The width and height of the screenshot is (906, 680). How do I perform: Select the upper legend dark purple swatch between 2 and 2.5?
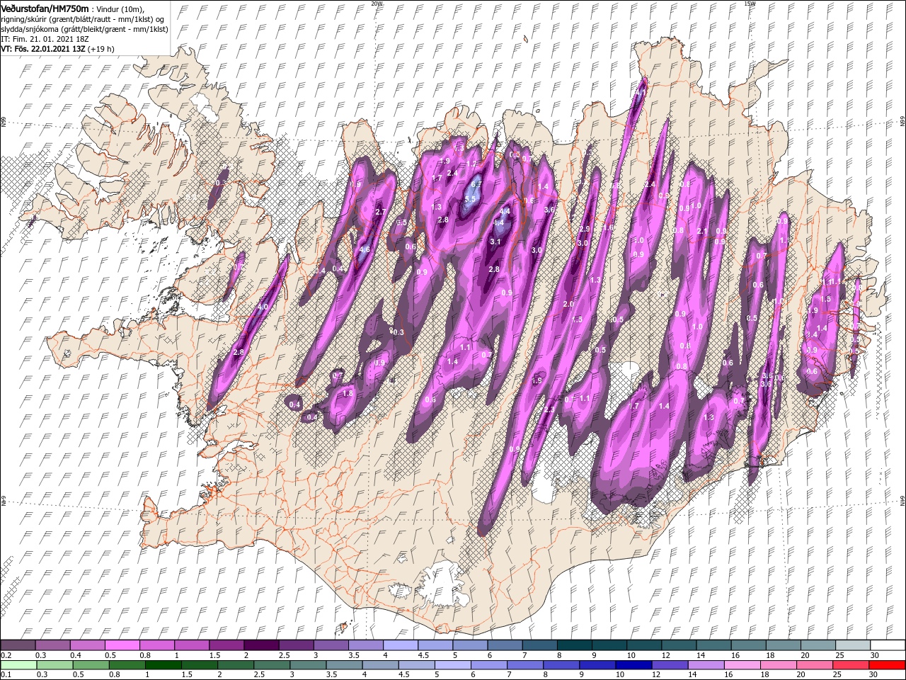261,645
